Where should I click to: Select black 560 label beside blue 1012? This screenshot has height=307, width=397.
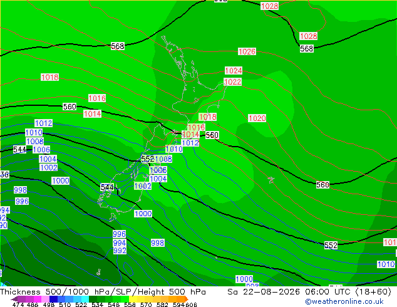click(212, 135)
